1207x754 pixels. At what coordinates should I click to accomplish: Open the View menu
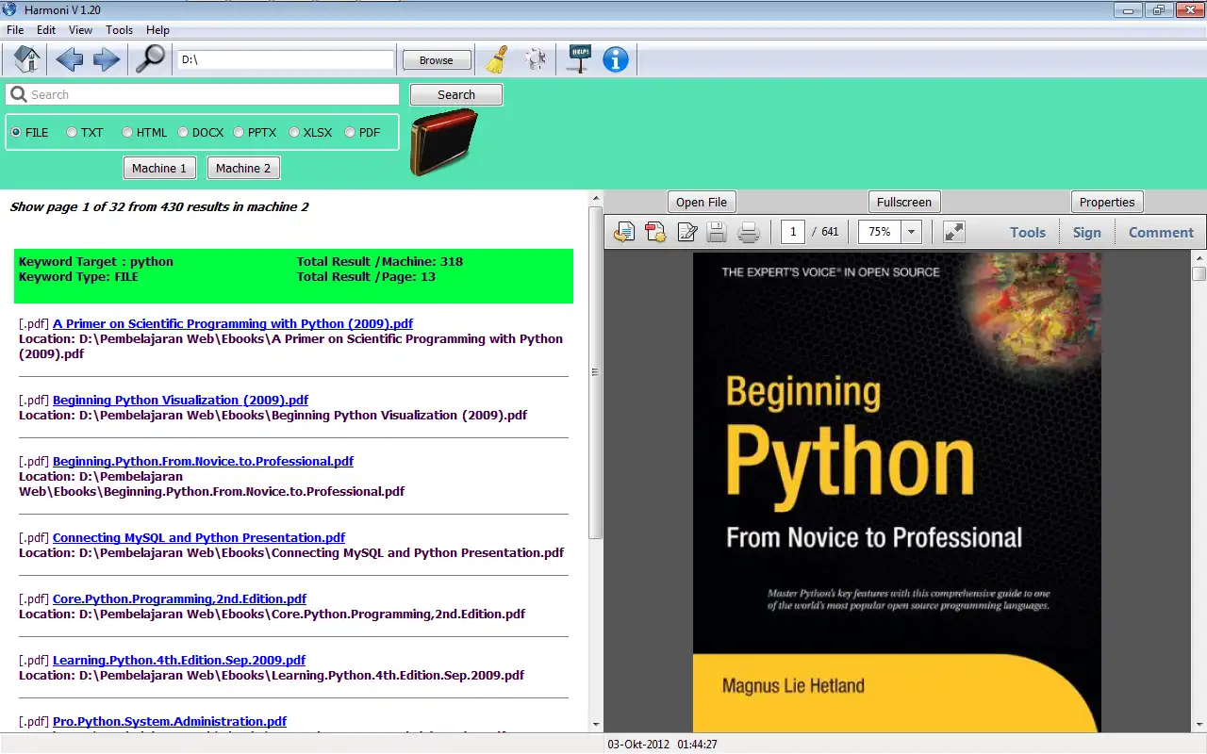80,30
